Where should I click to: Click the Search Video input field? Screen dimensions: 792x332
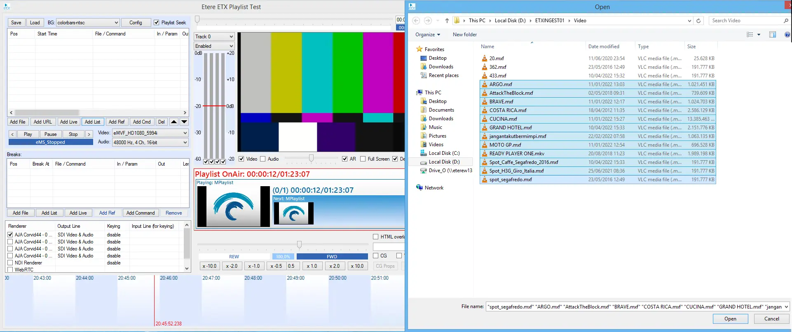(746, 21)
